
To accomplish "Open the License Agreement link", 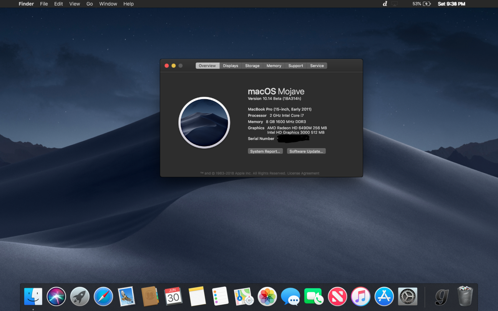I will coord(303,173).
